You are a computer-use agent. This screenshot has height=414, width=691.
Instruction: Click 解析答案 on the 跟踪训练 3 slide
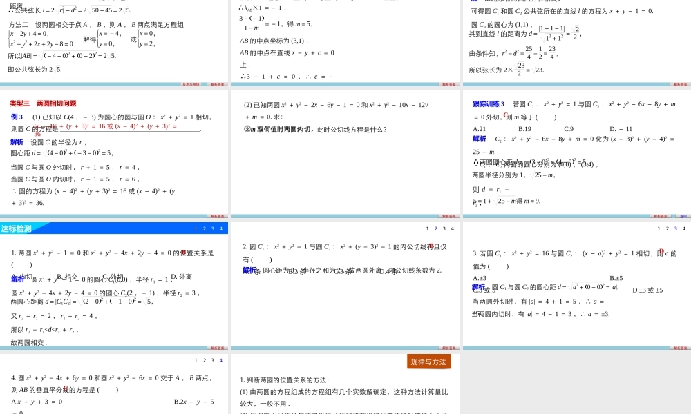660,216
